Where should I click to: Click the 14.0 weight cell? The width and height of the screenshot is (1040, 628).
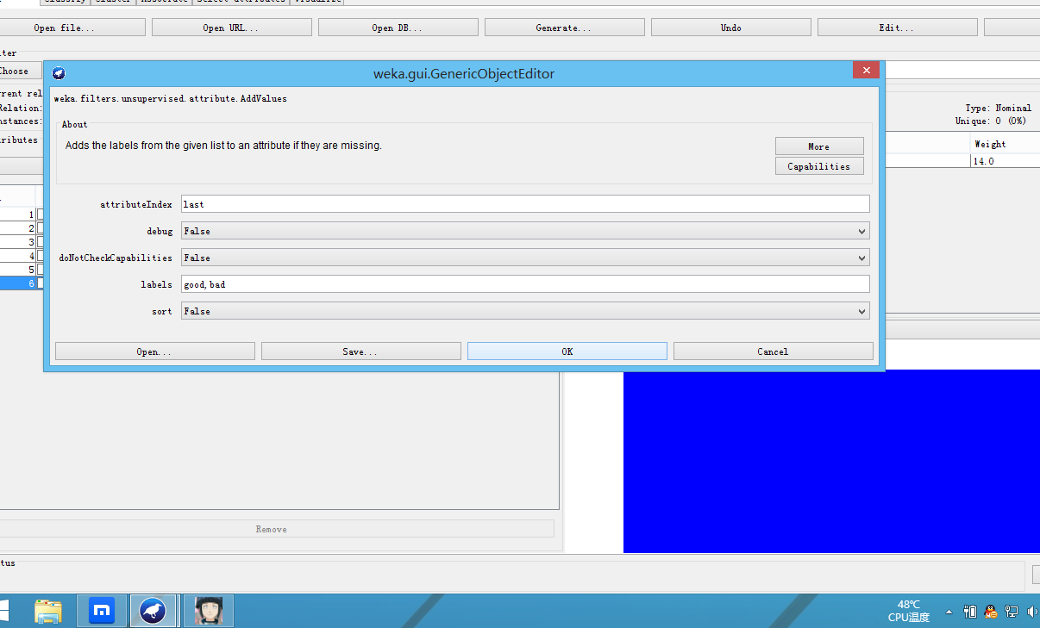coord(1005,161)
